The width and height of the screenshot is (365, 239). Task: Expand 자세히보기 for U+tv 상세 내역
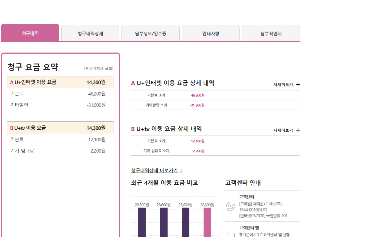[x=286, y=130]
